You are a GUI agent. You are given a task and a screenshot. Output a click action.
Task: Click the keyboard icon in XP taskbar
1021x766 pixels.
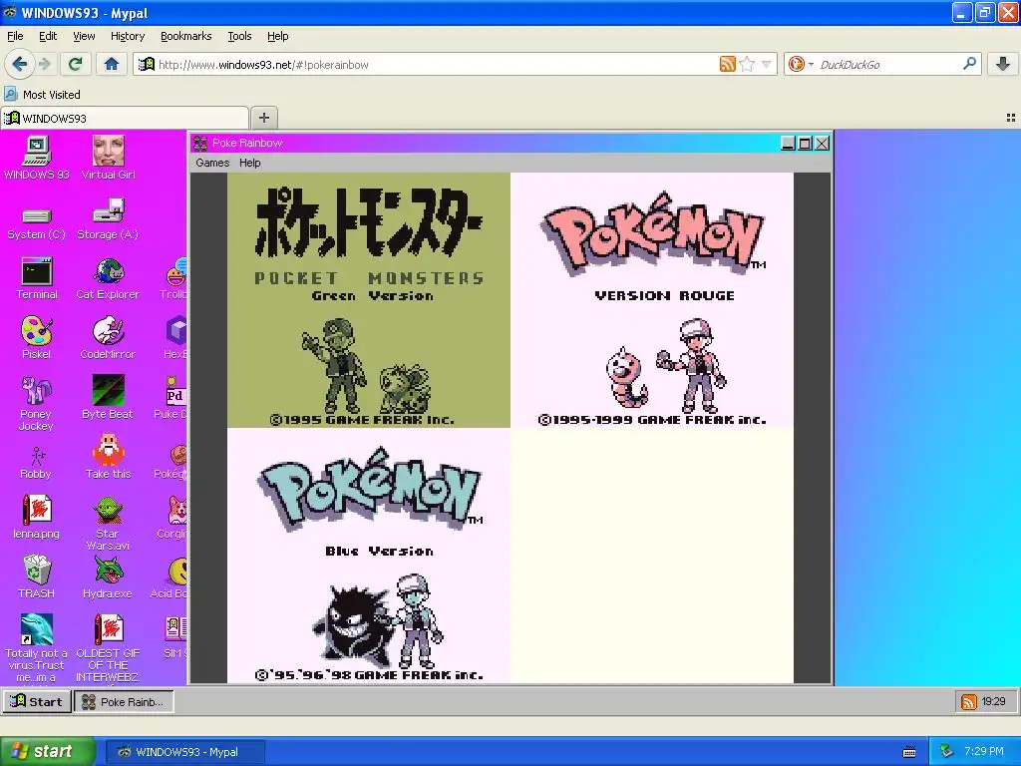tap(909, 752)
